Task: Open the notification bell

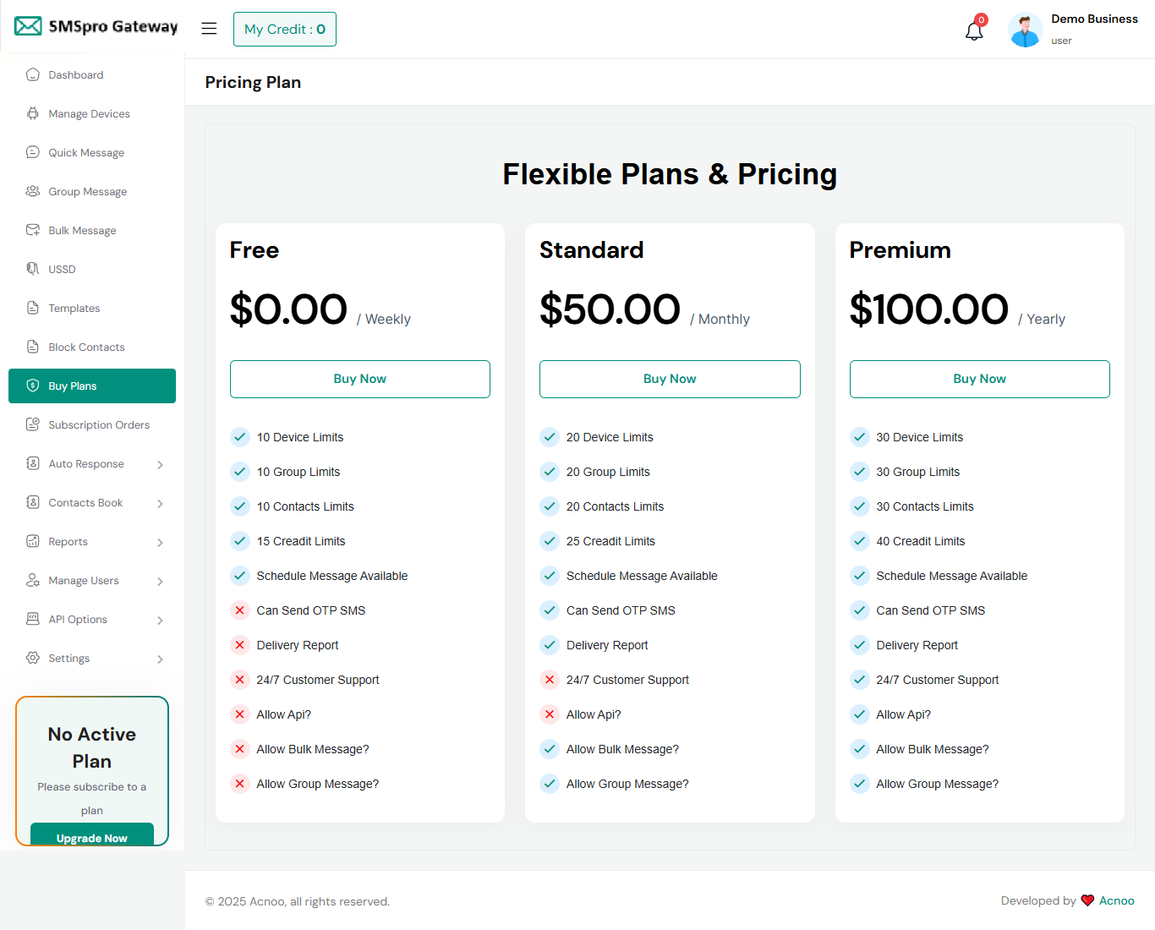Action: [x=974, y=31]
